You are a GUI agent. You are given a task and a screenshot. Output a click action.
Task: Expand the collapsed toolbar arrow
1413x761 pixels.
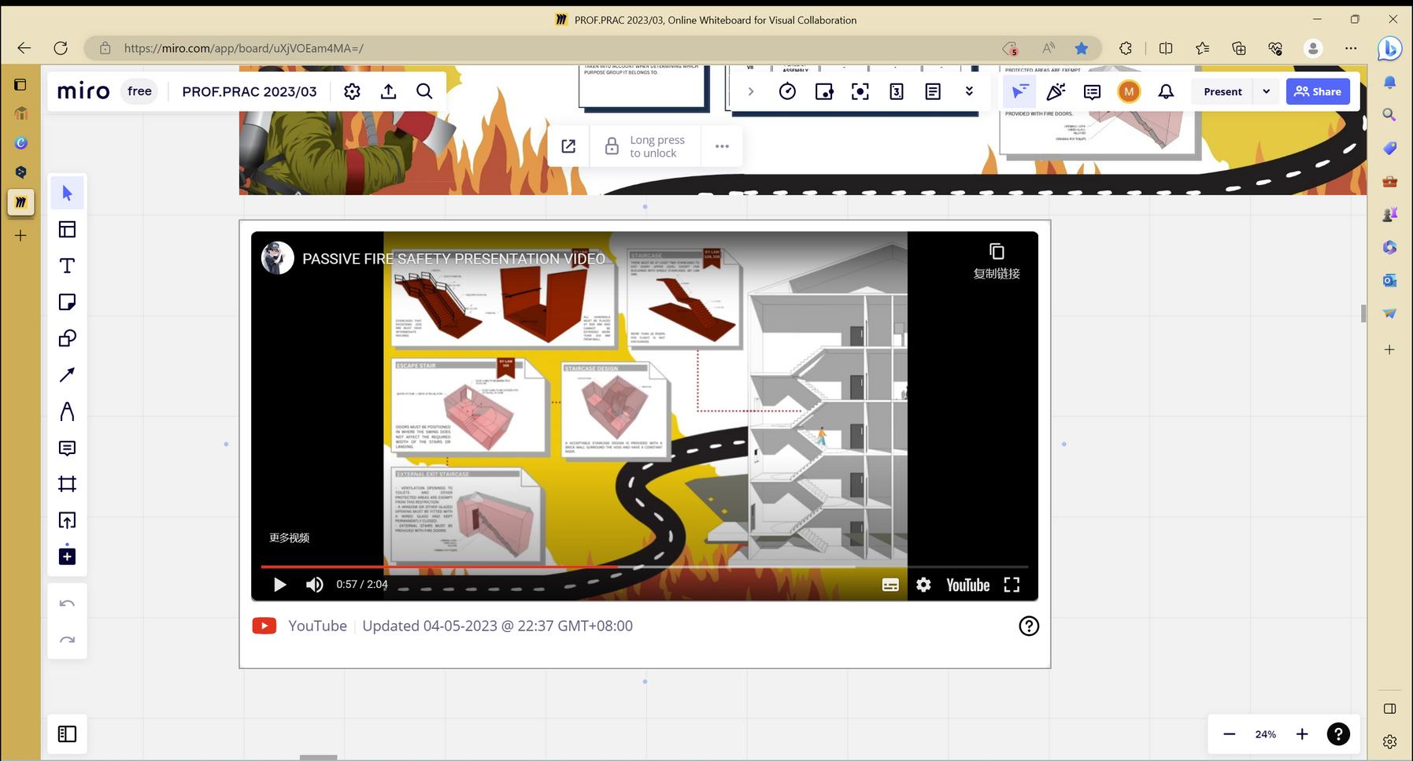pyautogui.click(x=751, y=91)
